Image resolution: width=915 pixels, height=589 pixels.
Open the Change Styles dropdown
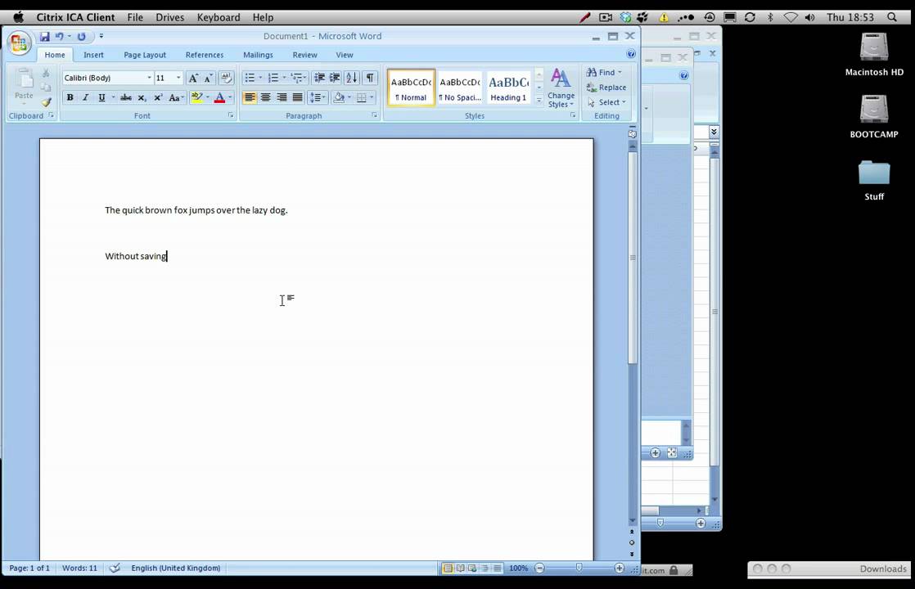click(561, 88)
